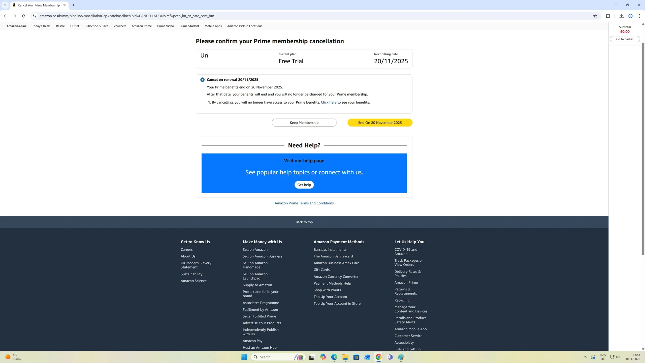Open Chrome three-dot menu
Screen dimensions: 645x363
(x=639, y=16)
